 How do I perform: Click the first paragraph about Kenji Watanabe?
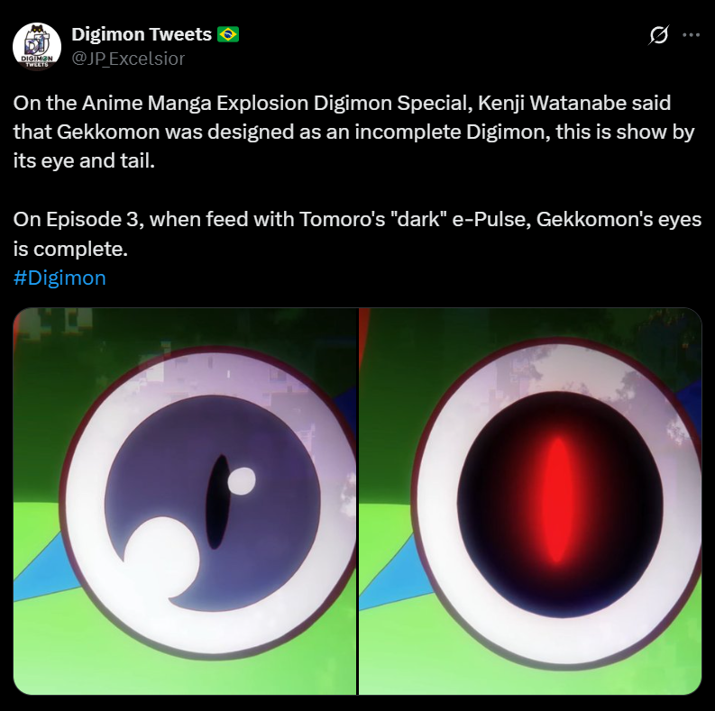pyautogui.click(x=353, y=132)
